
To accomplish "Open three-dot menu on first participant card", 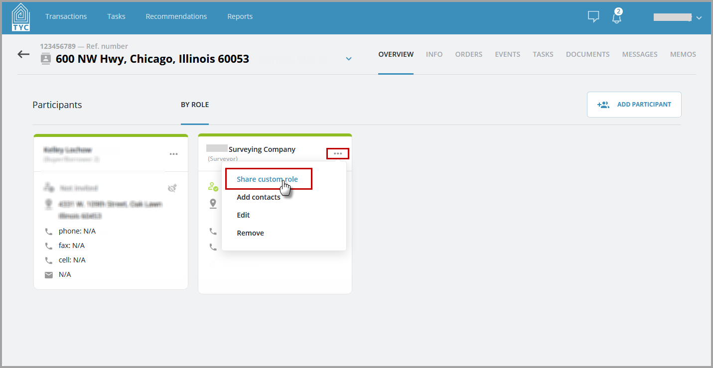I will pos(173,154).
